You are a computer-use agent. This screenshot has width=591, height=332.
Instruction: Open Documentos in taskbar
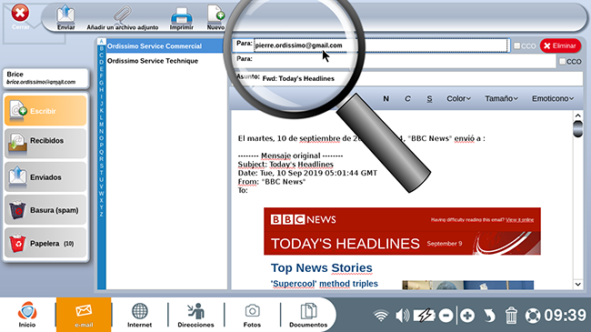coord(308,315)
